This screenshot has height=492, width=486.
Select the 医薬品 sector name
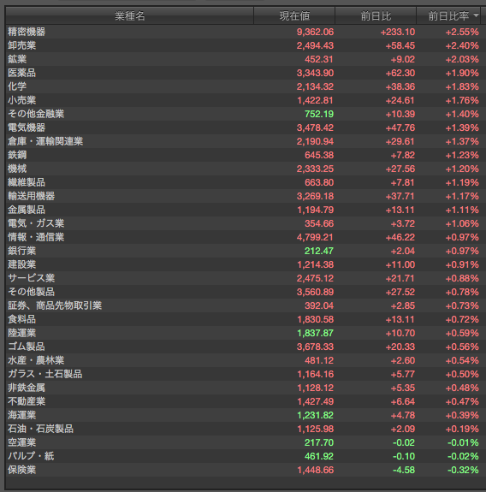click(x=22, y=73)
